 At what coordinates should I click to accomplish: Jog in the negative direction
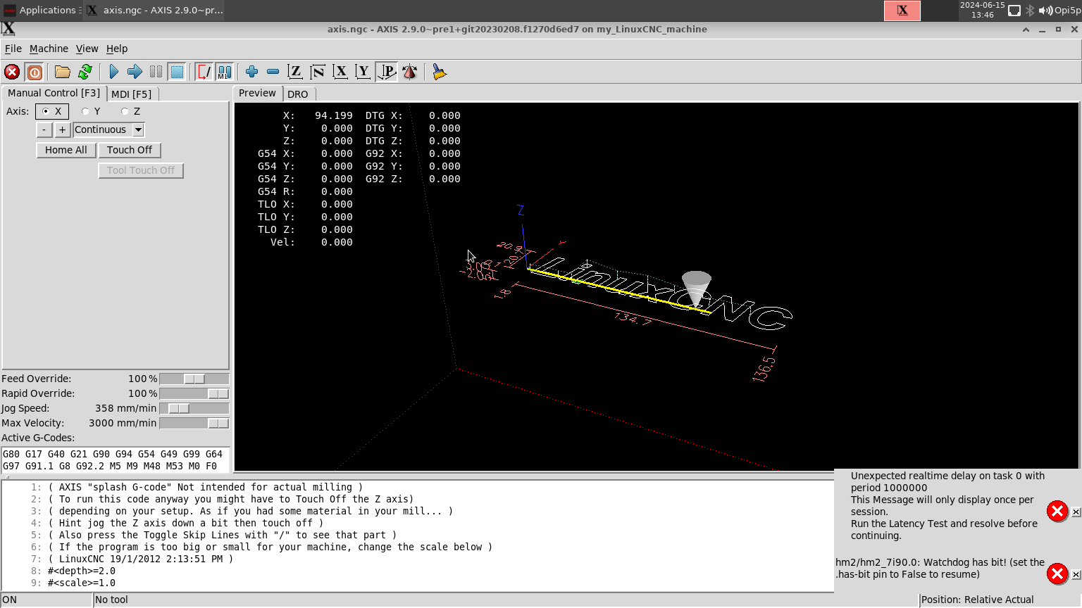pos(44,129)
